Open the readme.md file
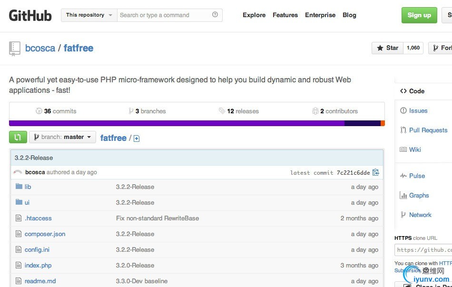 click(40, 281)
